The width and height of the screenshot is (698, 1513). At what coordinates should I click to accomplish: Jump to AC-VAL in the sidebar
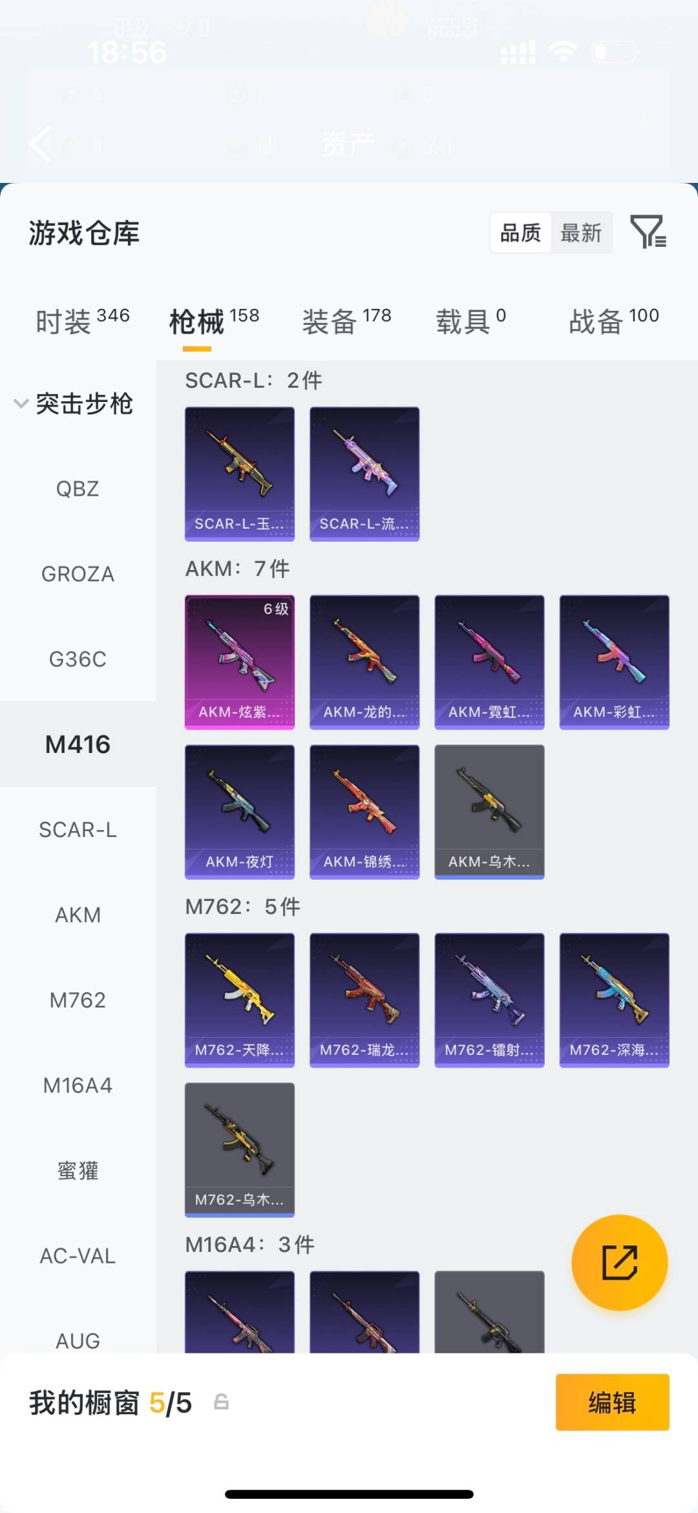78,1256
